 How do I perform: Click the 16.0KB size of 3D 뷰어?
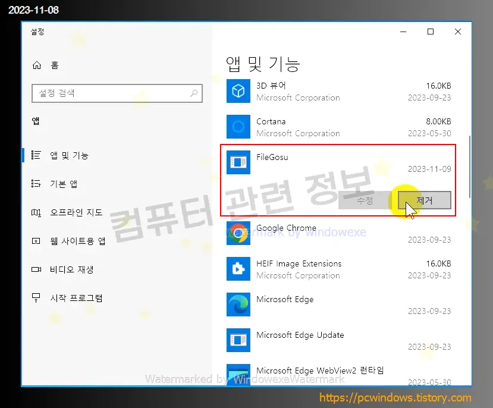coord(439,86)
